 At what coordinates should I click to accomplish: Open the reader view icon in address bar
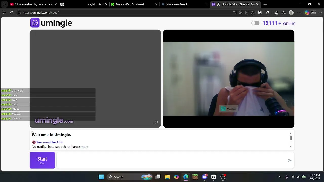(246, 13)
